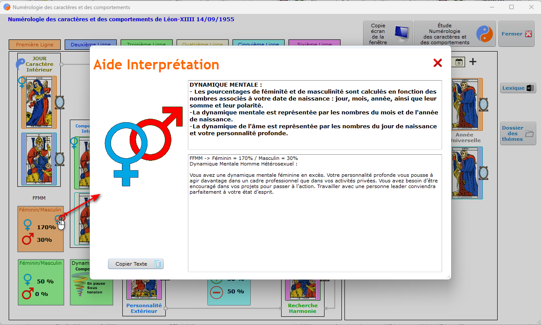Click the Copier Texte button

click(x=135, y=264)
